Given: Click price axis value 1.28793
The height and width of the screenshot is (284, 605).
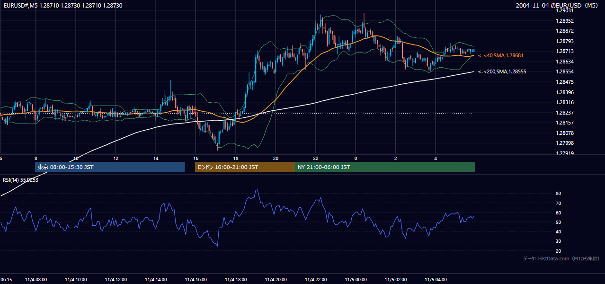Looking at the screenshot, I should click(x=565, y=42).
